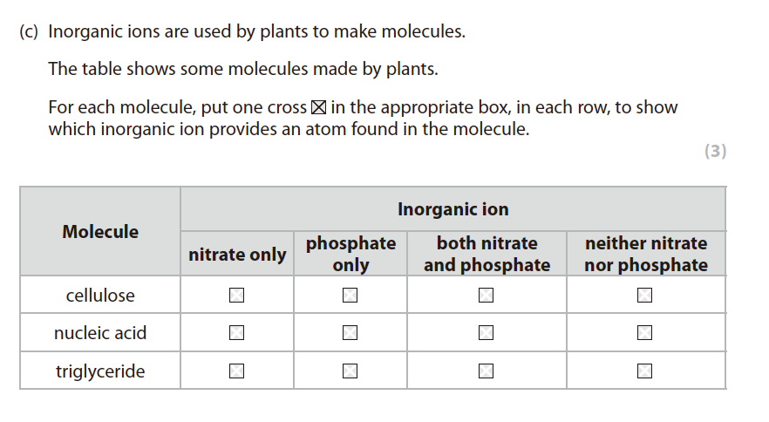The width and height of the screenshot is (769, 422).
Task: Click the neither nitrate nor phosphate heading
Action: pos(645,254)
